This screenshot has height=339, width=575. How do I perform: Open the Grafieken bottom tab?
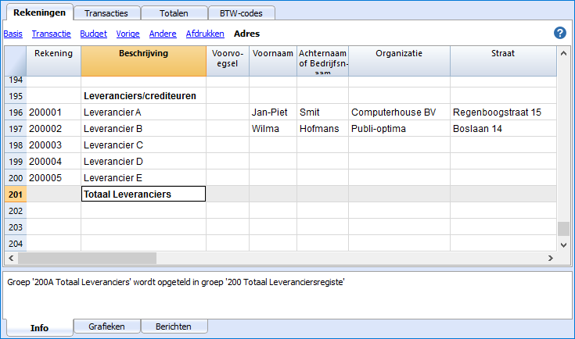[106, 327]
